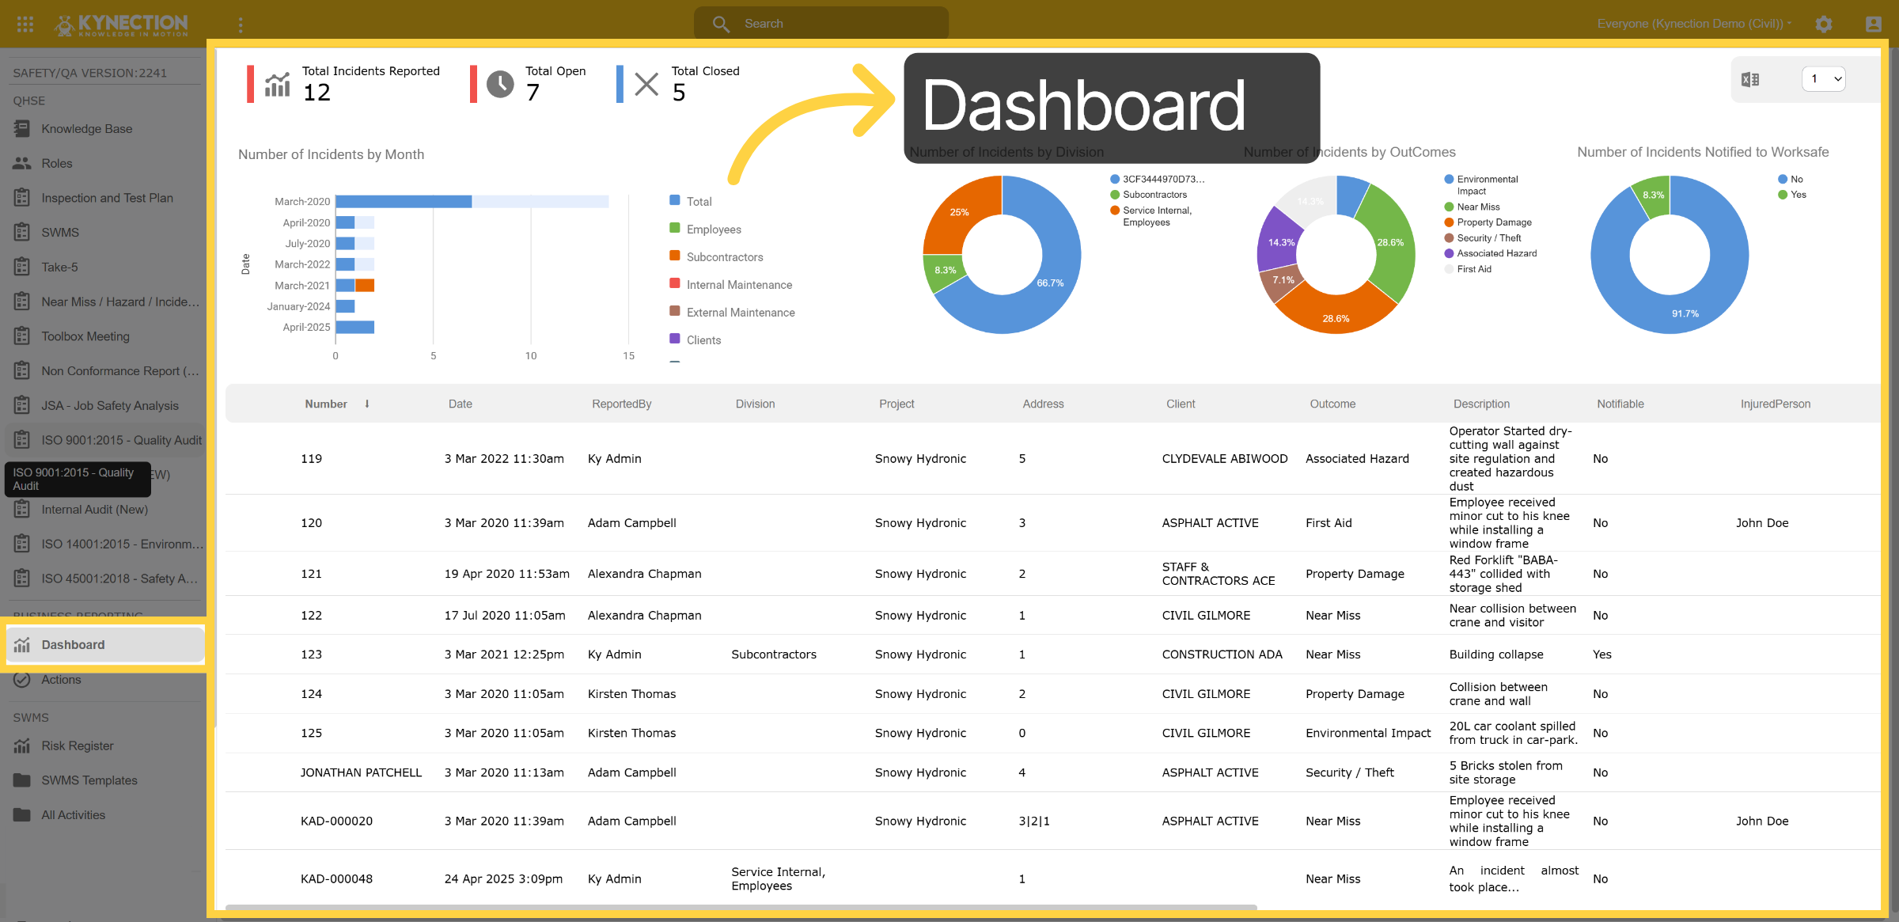Click the ISO 45001:2018 Safety clipboard icon
The width and height of the screenshot is (1899, 922).
point(22,579)
